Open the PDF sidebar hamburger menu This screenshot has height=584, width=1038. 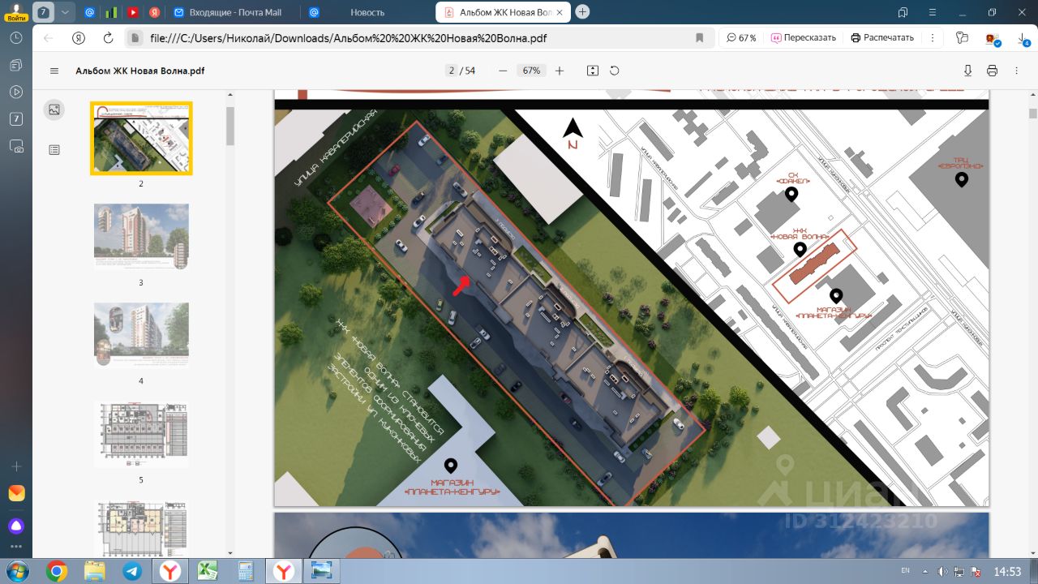(54, 71)
